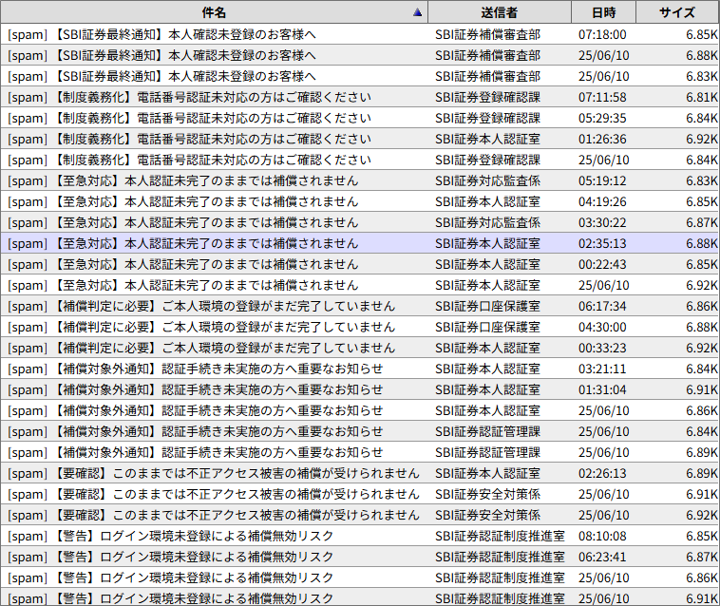Select 【補償対象外通知】 subject sized 6.89K

point(196,453)
